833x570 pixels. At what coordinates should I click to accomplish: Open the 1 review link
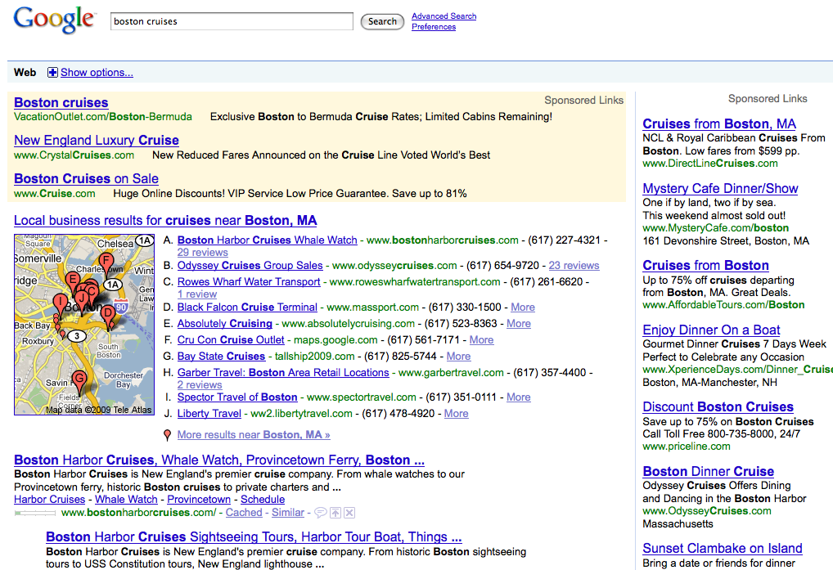[197, 294]
